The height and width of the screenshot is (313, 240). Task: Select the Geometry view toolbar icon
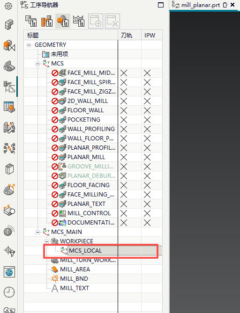(x=63, y=21)
